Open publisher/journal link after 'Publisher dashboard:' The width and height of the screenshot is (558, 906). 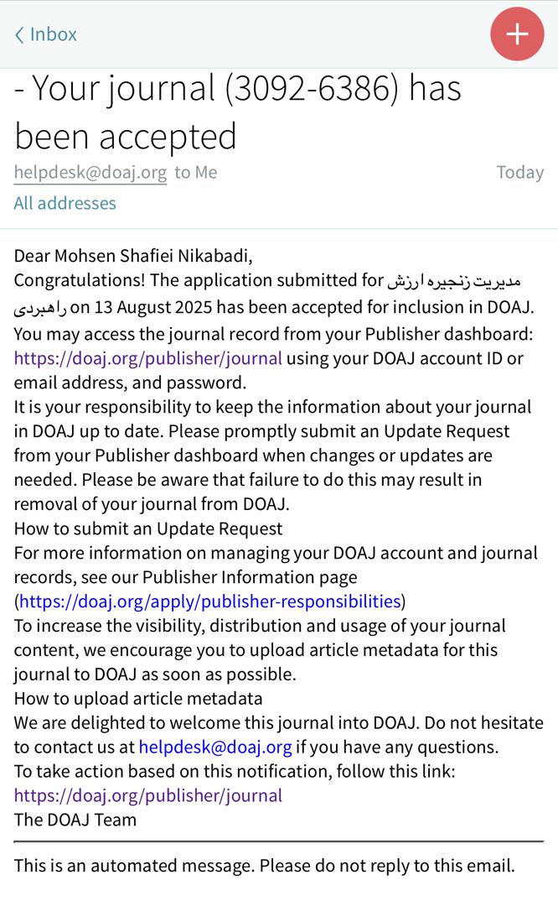pyautogui.click(x=147, y=358)
